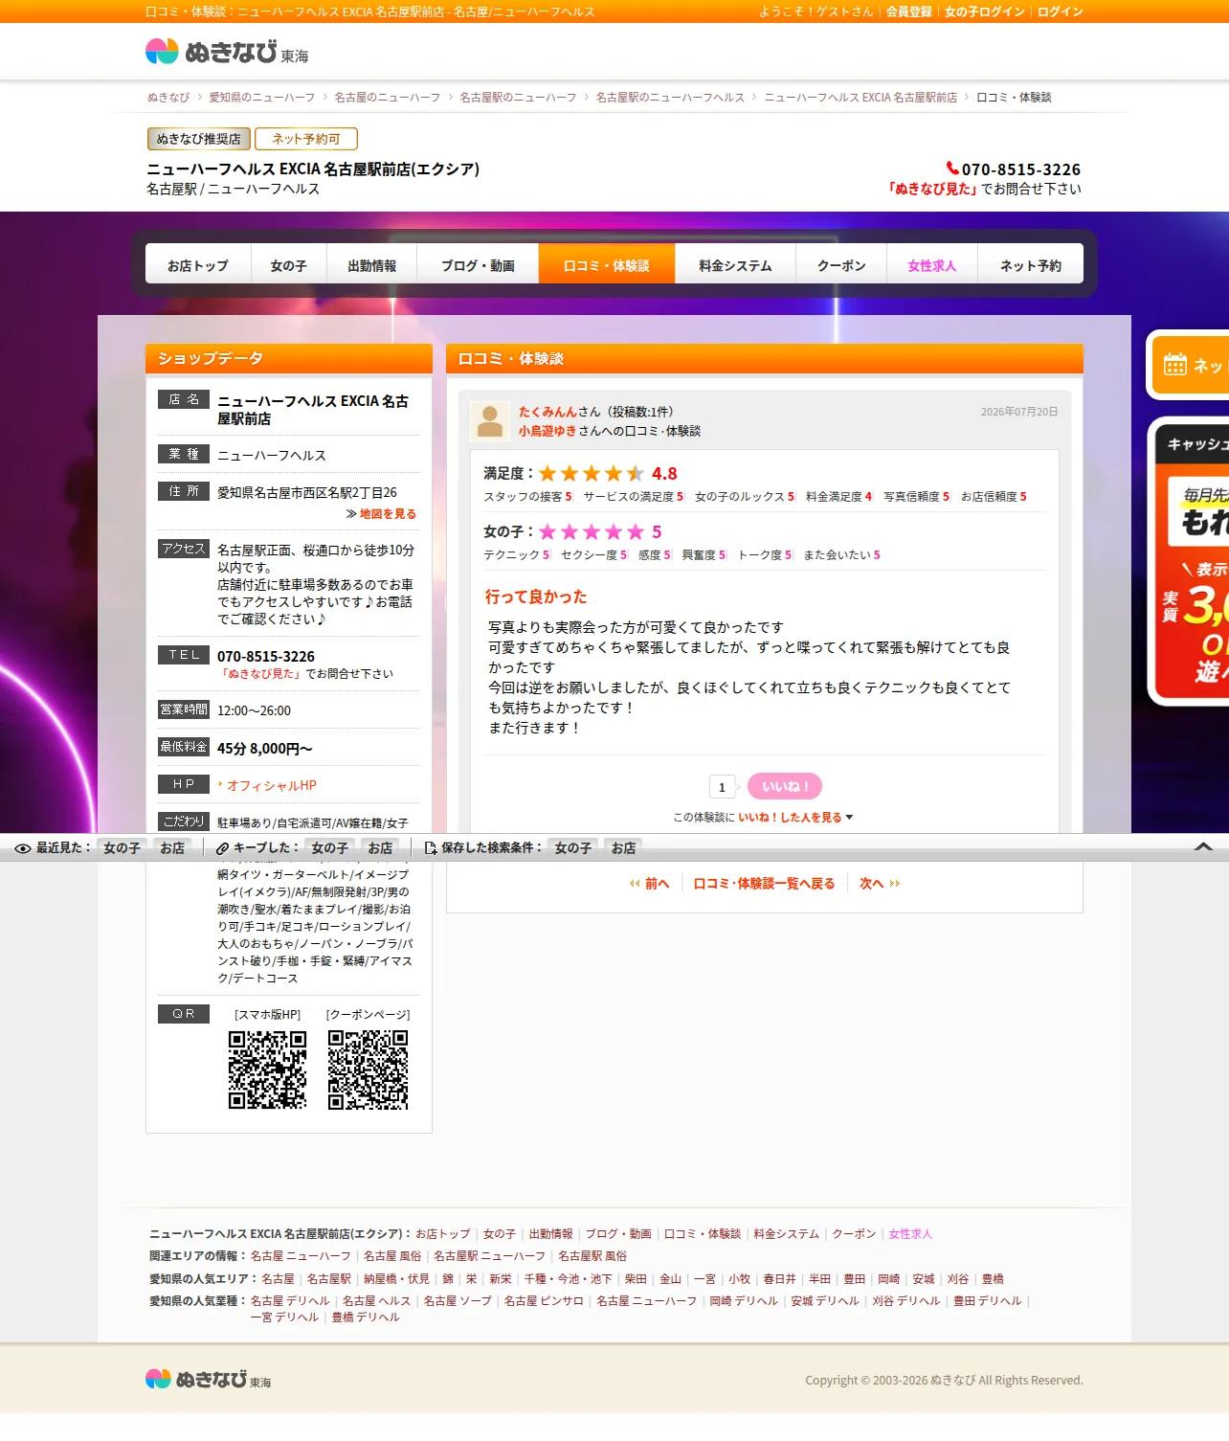Click the saved search conditions document icon
The image size is (1229, 1441).
click(431, 848)
